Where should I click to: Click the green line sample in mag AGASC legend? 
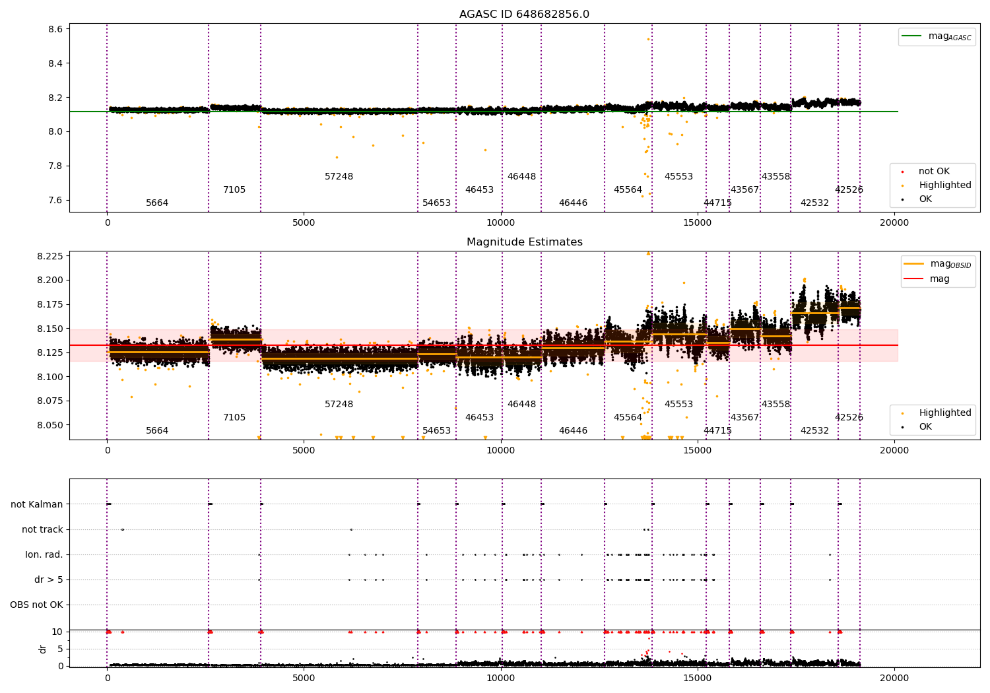(912, 36)
